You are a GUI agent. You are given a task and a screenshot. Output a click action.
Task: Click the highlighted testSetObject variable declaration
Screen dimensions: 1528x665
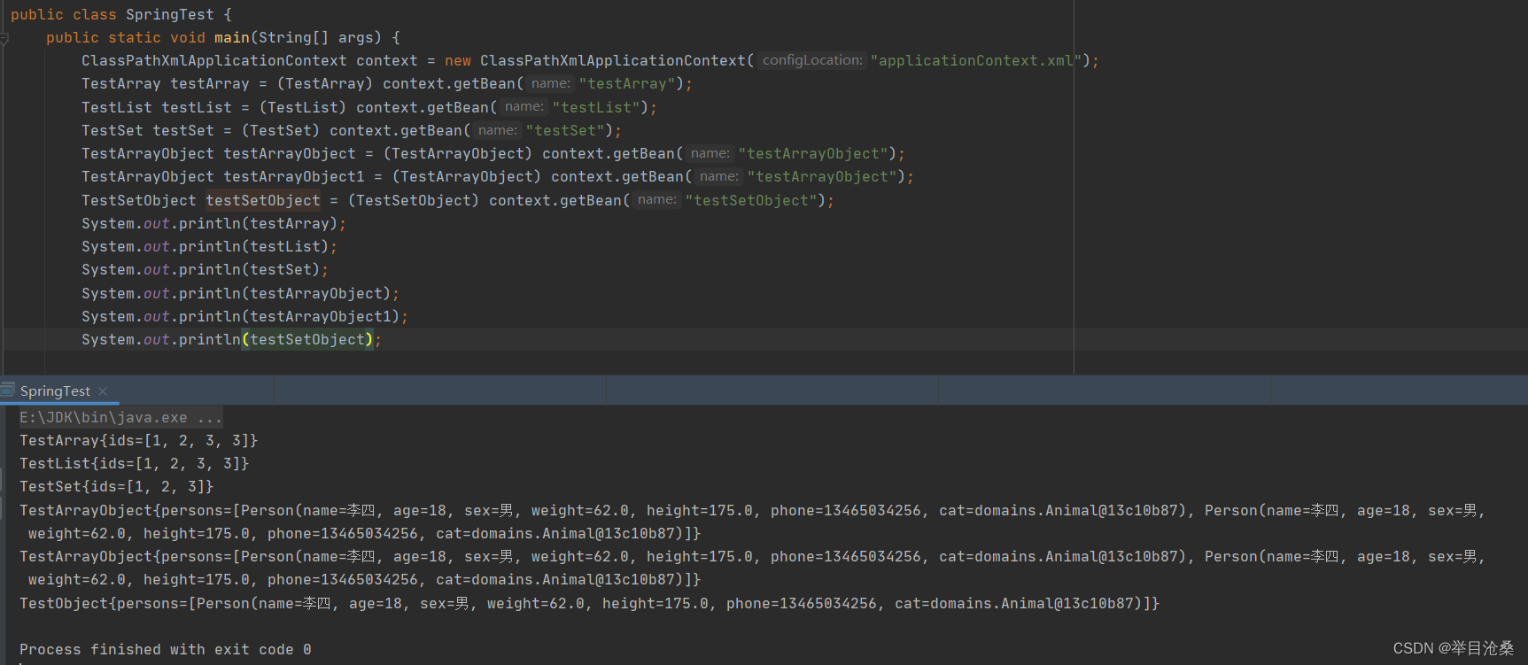point(263,200)
